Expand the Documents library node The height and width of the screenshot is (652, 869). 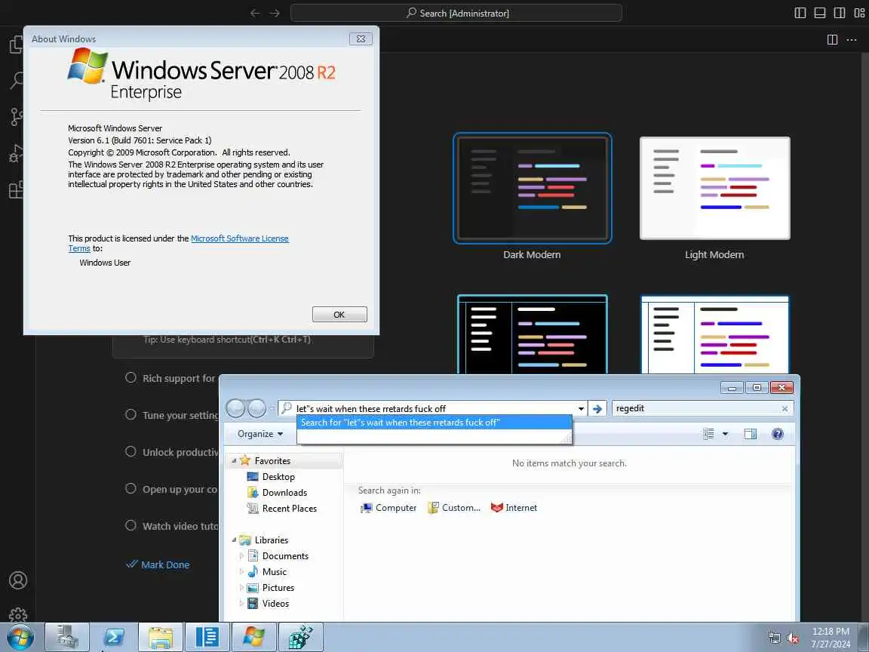[241, 555]
